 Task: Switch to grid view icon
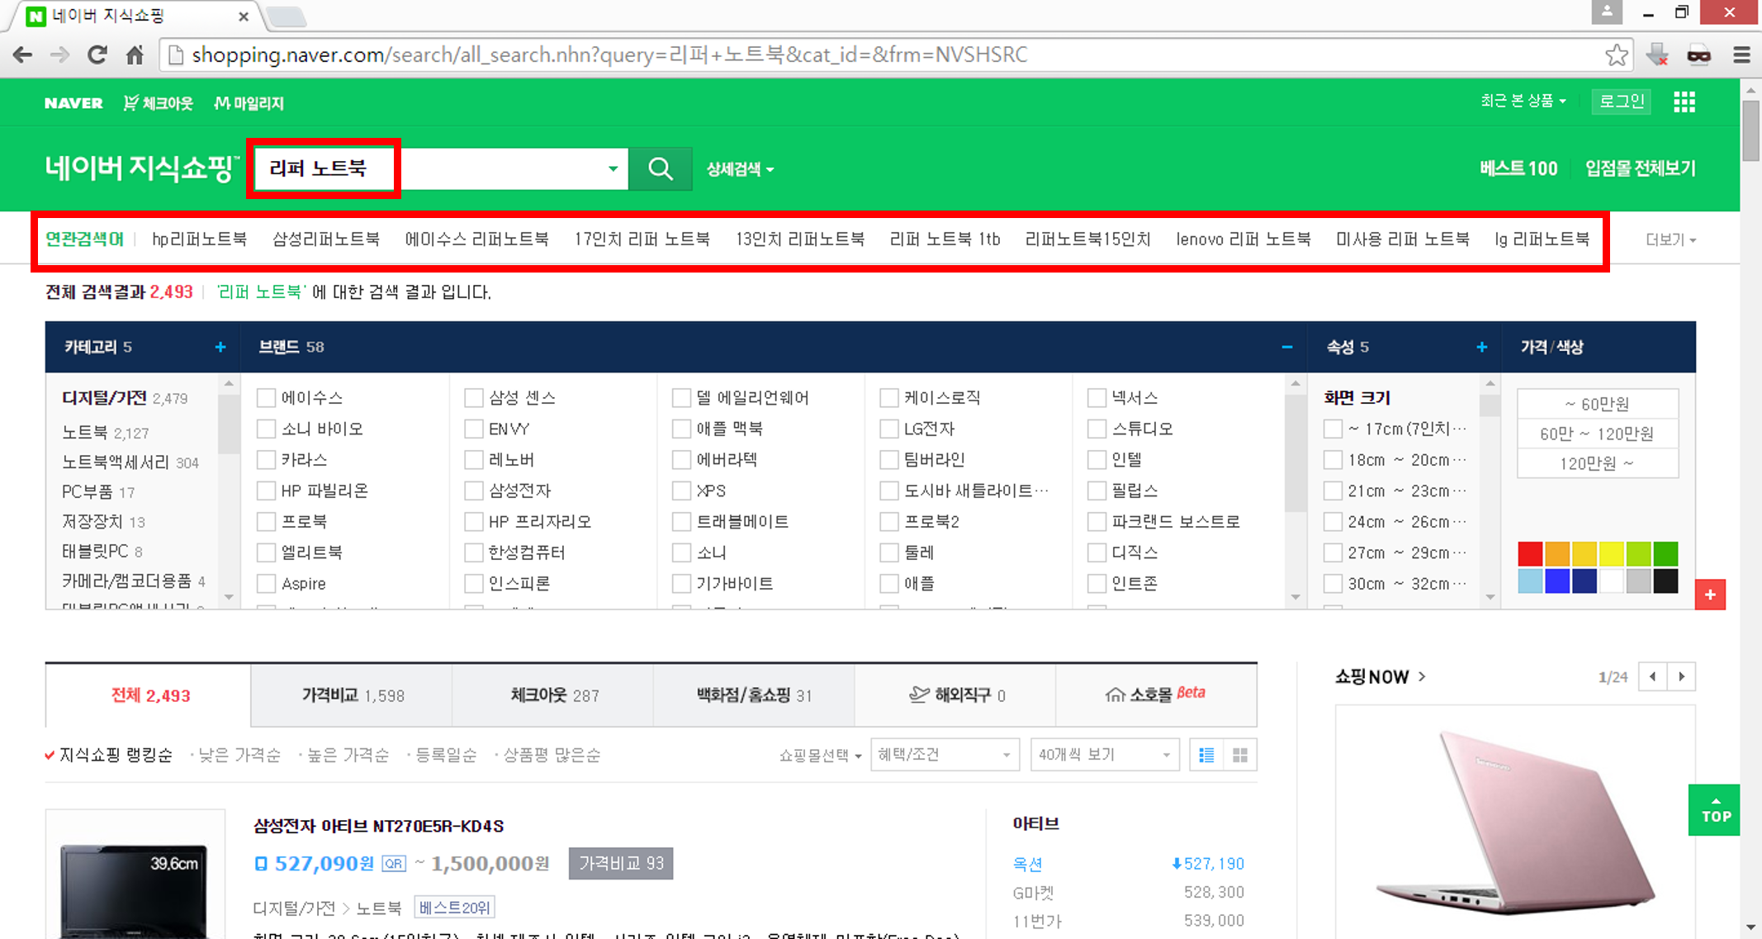point(1240,755)
